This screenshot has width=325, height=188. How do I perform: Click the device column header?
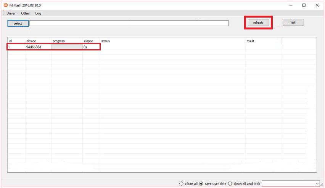(38, 41)
